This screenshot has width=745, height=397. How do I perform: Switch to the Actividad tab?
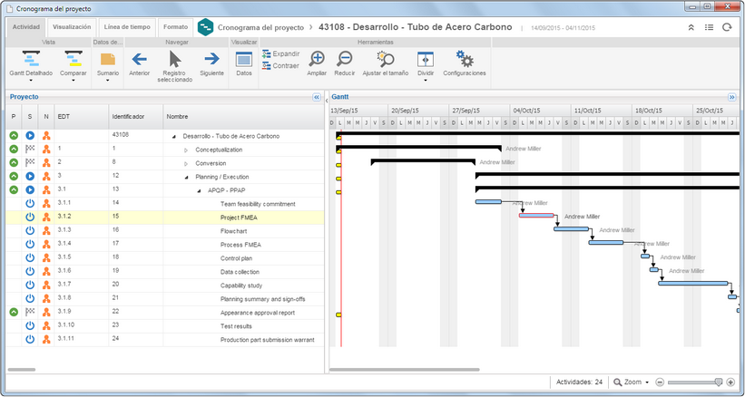pyautogui.click(x=26, y=27)
